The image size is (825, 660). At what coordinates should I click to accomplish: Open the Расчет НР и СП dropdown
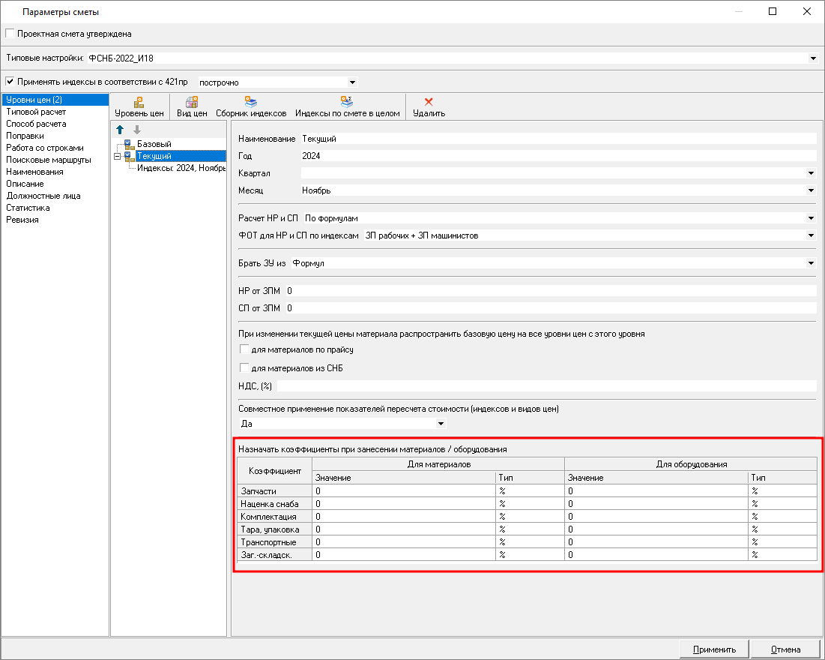[x=811, y=218]
